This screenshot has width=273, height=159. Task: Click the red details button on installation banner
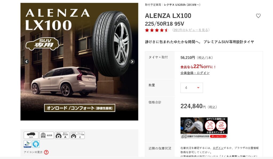tap(218, 136)
